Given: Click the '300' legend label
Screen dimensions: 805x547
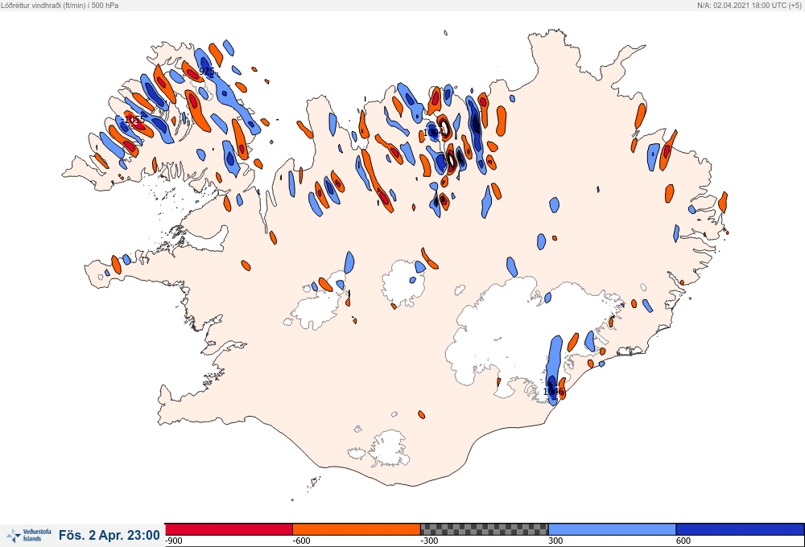Looking at the screenshot, I should pyautogui.click(x=555, y=541).
